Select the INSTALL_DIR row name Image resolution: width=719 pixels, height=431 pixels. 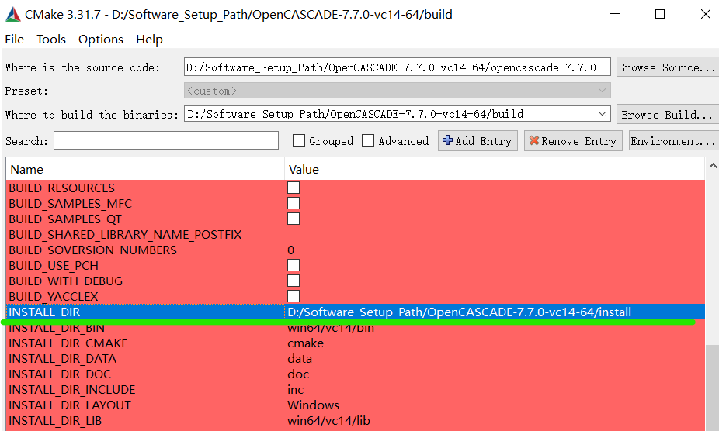(x=44, y=312)
